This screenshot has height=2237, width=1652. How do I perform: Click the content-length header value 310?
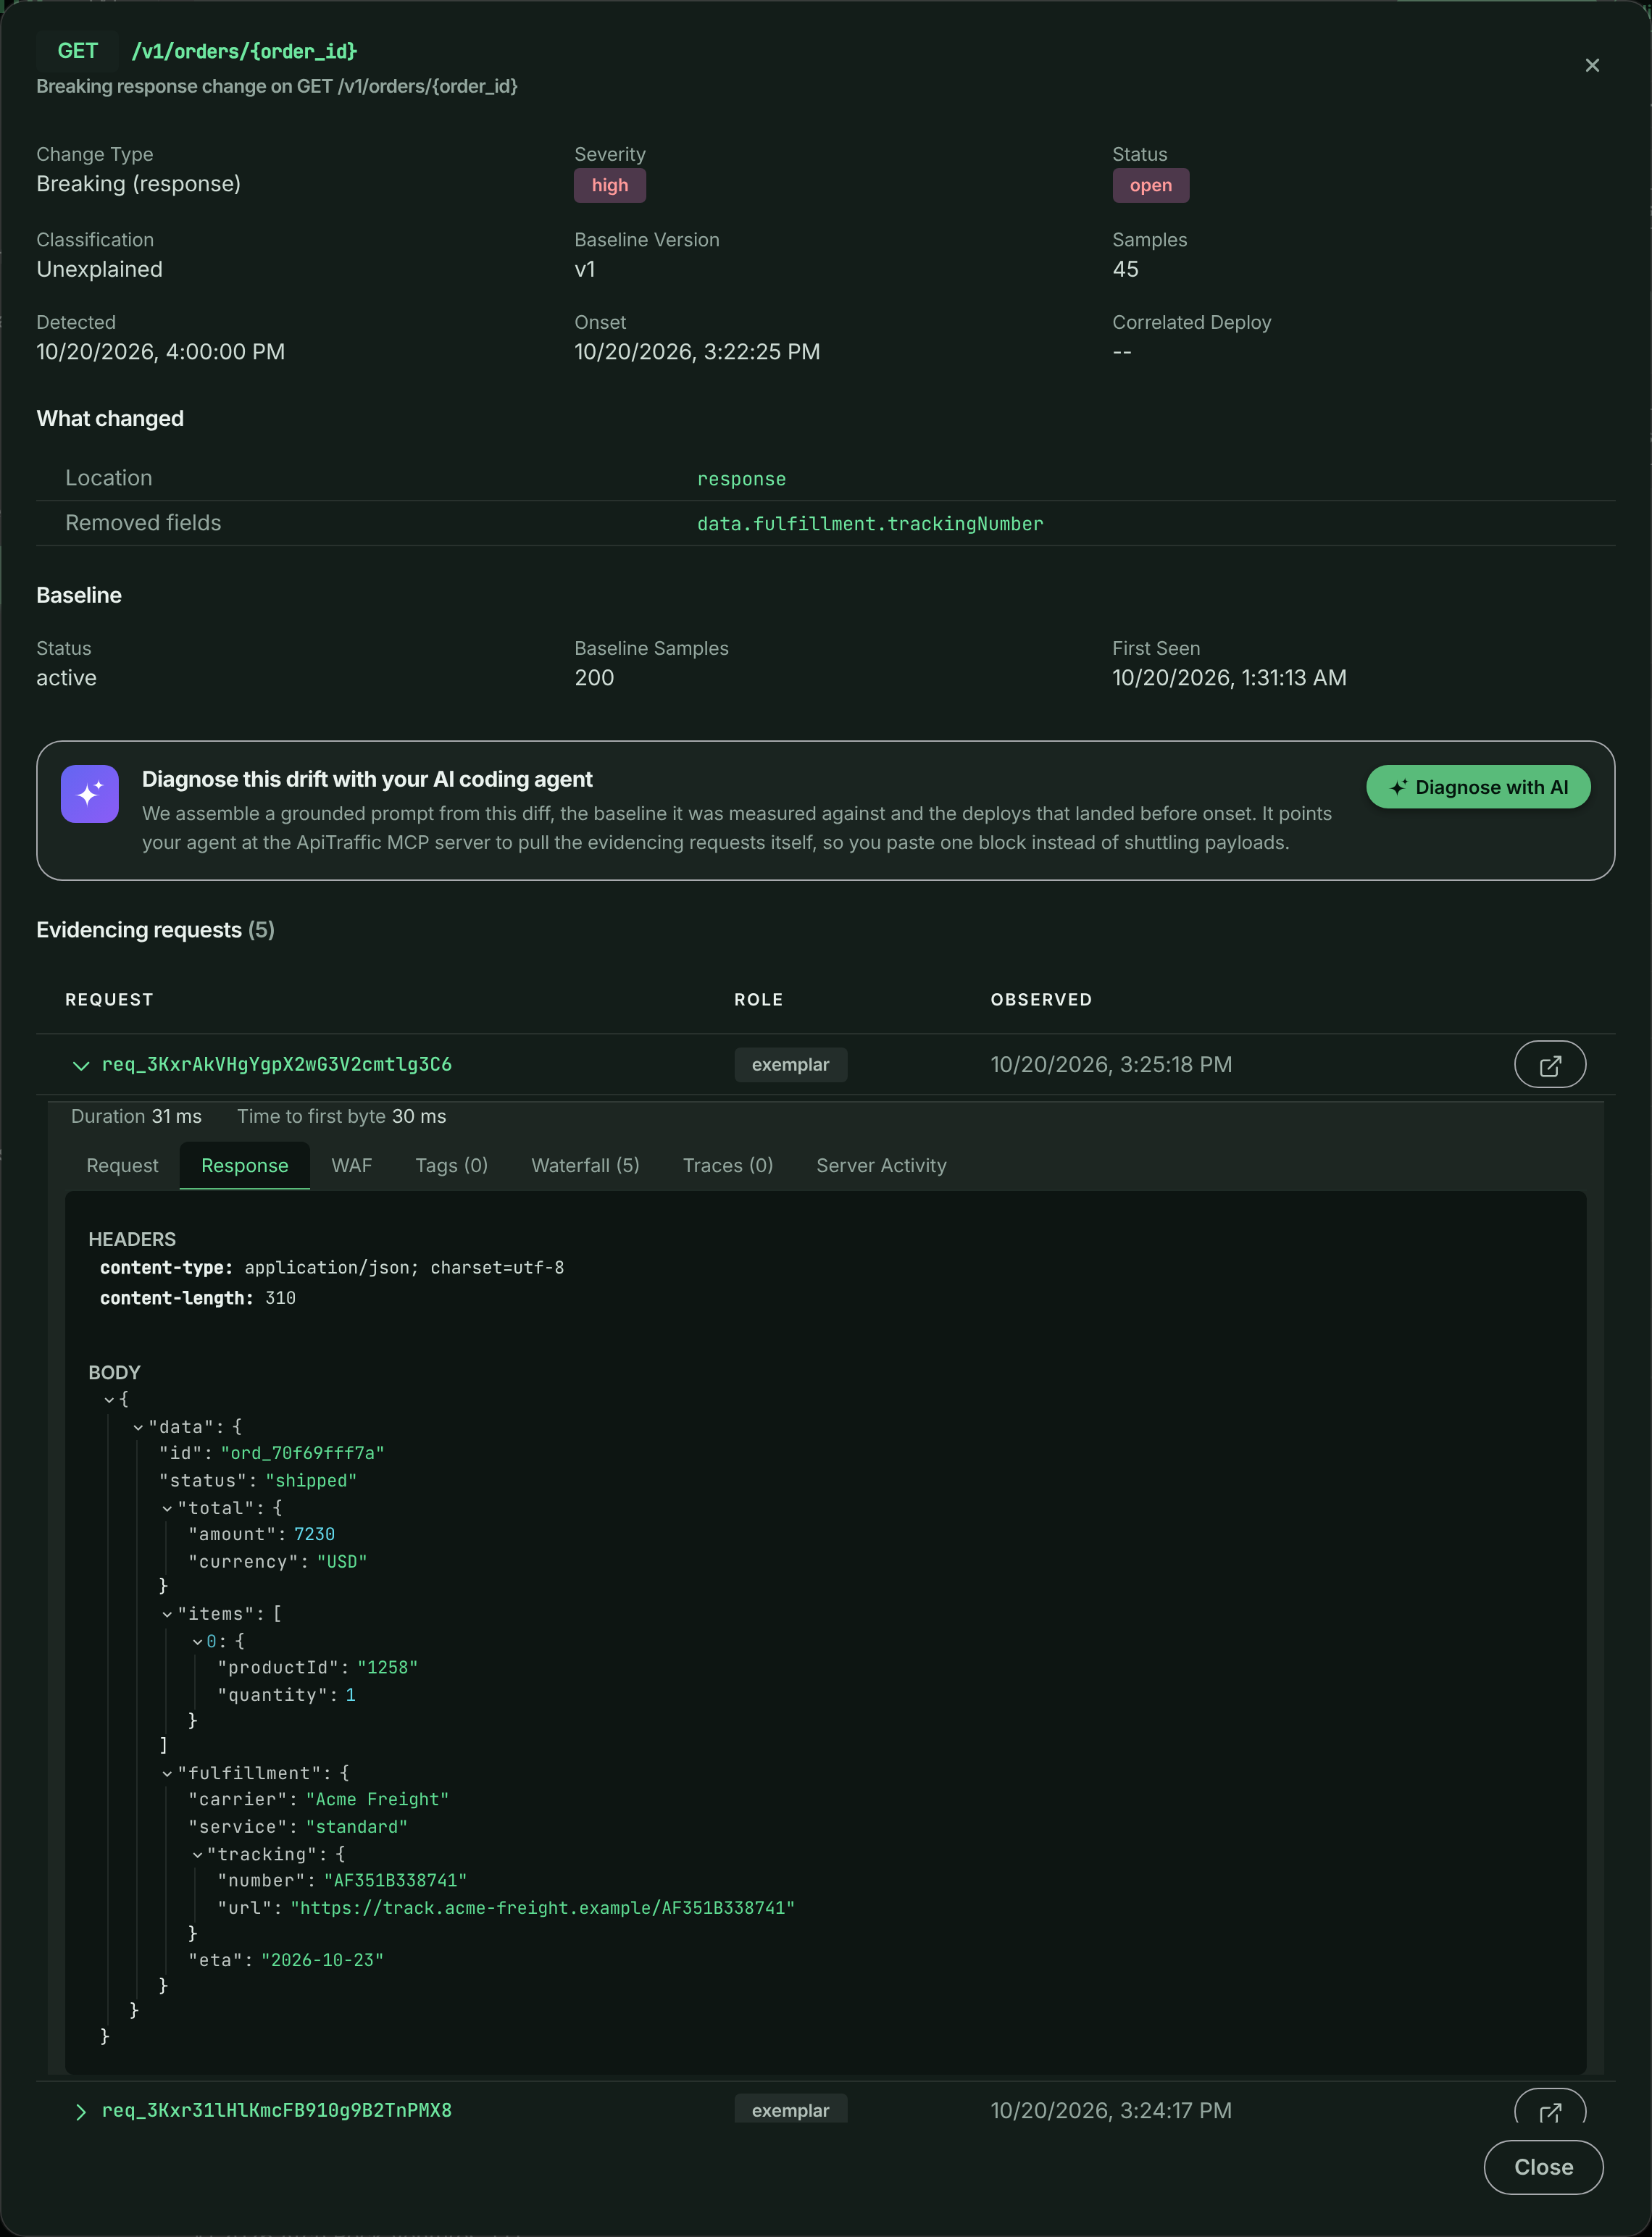(280, 1298)
